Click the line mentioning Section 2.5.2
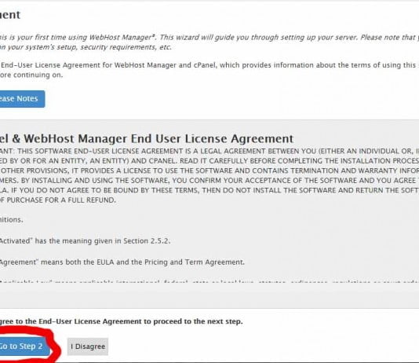419x363 pixels. point(85,240)
